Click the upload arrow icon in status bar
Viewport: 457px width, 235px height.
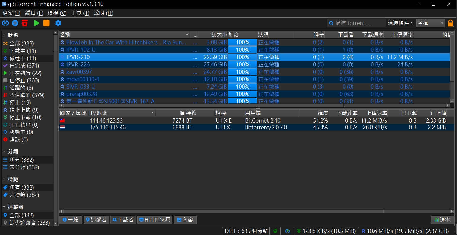pyautogui.click(x=363, y=231)
